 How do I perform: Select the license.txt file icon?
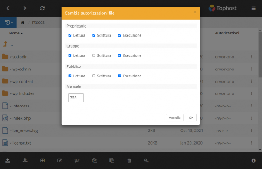[x=5, y=143]
